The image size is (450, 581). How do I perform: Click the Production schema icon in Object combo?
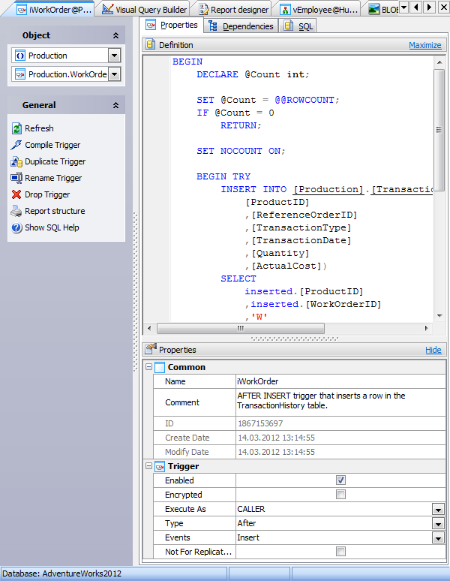pyautogui.click(x=20, y=56)
